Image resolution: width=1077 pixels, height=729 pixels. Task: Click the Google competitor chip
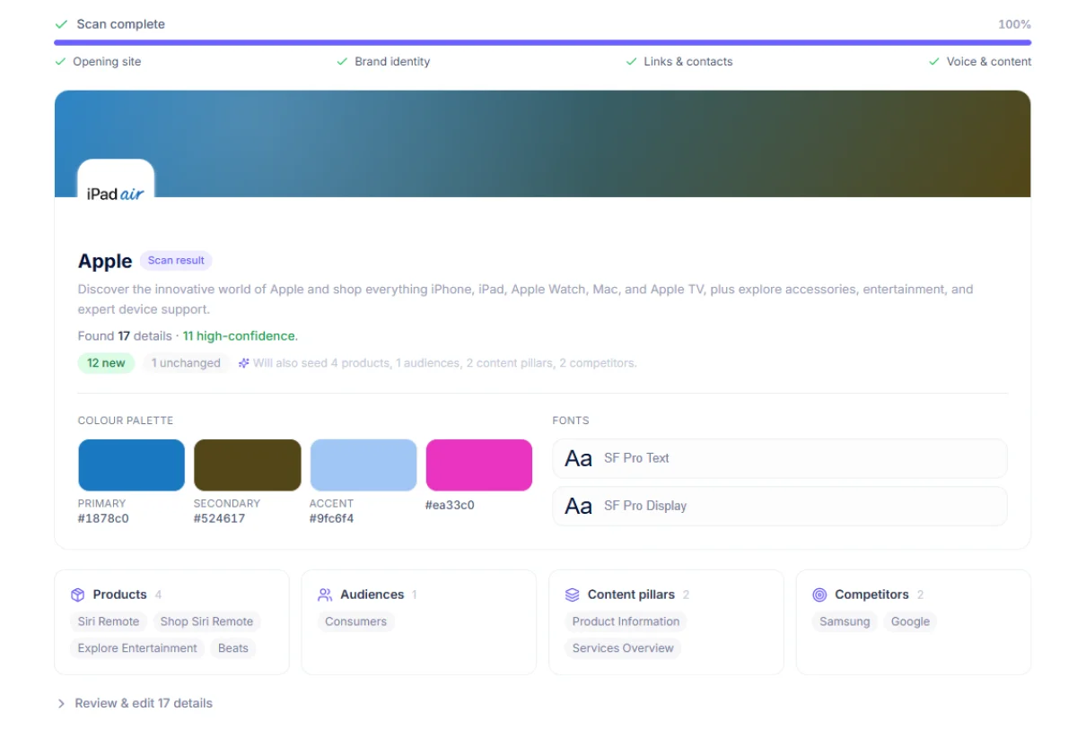910,621
